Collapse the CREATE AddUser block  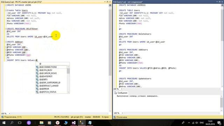point(6,42)
